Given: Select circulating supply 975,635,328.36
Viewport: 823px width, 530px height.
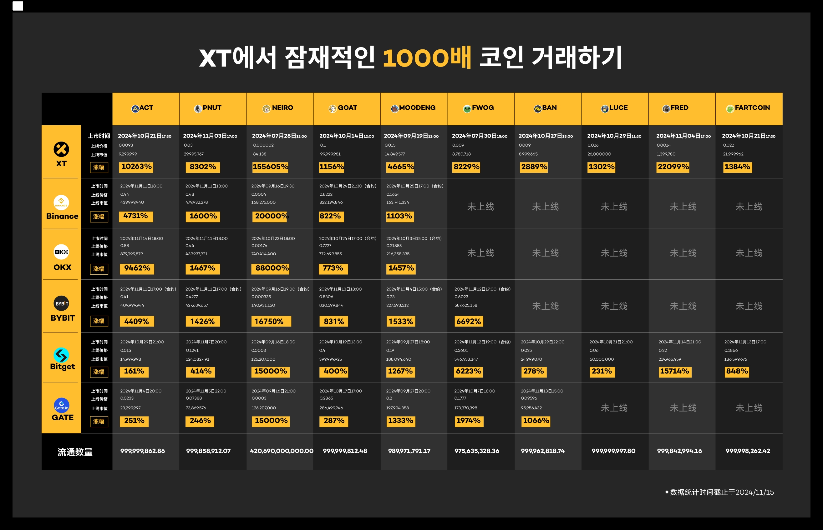Looking at the screenshot, I should point(477,451).
